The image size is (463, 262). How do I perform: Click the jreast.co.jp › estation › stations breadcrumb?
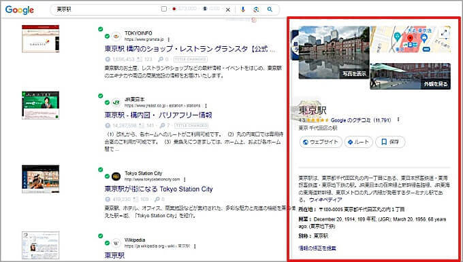pyautogui.click(x=163, y=106)
